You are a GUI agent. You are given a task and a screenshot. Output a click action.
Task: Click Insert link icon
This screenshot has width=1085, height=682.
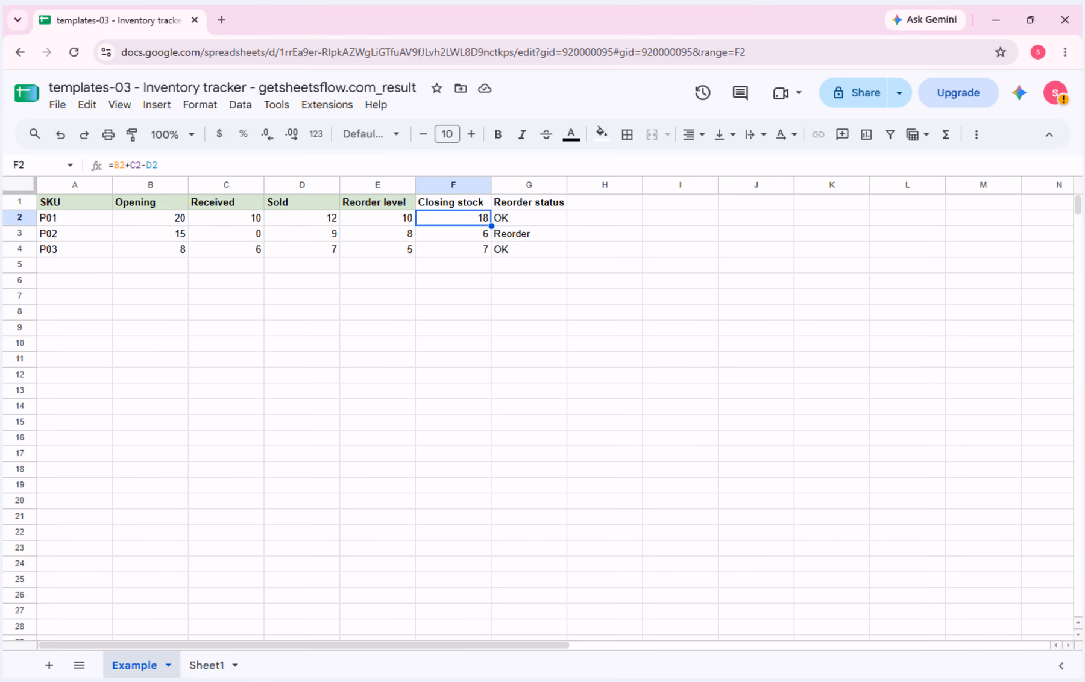point(817,134)
